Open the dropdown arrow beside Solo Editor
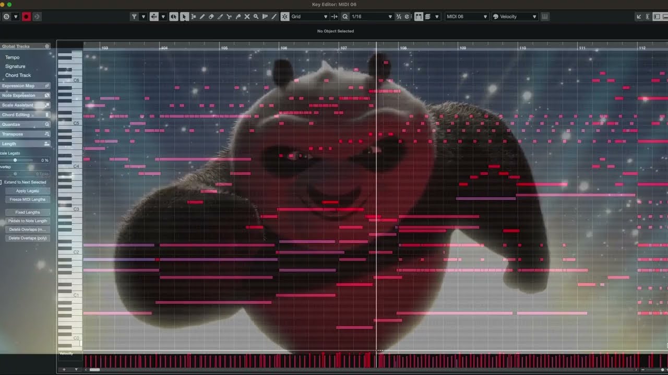The height and width of the screenshot is (375, 668). coord(16,17)
